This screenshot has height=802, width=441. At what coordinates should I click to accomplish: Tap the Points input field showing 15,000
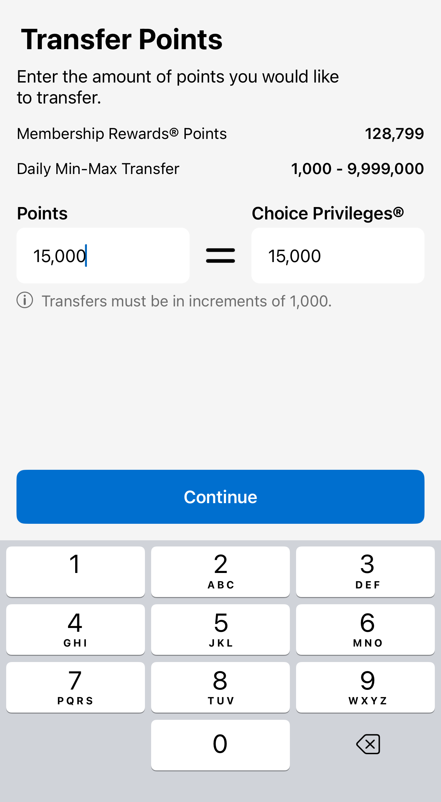point(103,256)
